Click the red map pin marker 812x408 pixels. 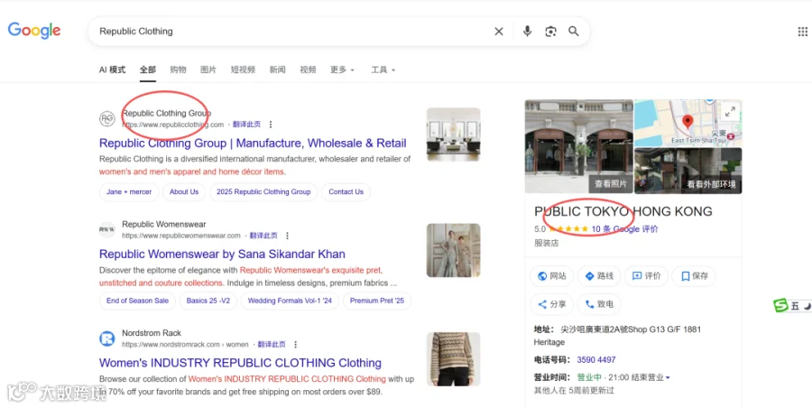tap(687, 122)
